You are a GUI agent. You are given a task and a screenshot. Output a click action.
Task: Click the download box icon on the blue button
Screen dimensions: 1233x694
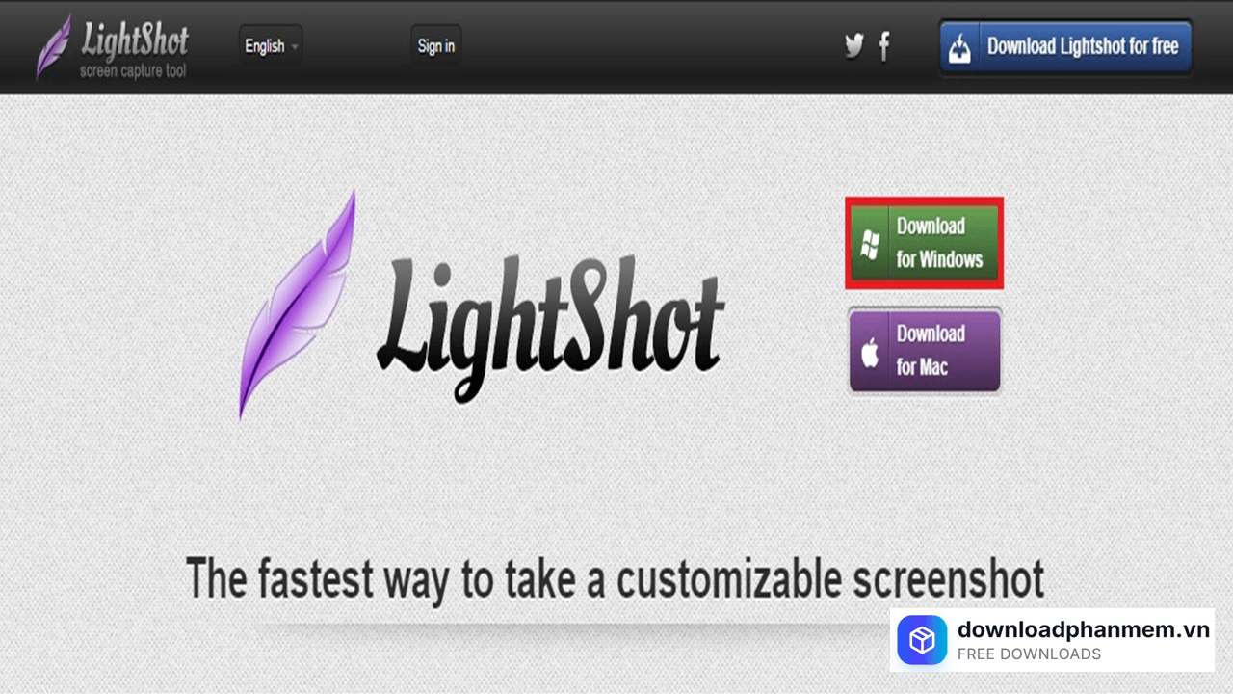pyautogui.click(x=959, y=46)
